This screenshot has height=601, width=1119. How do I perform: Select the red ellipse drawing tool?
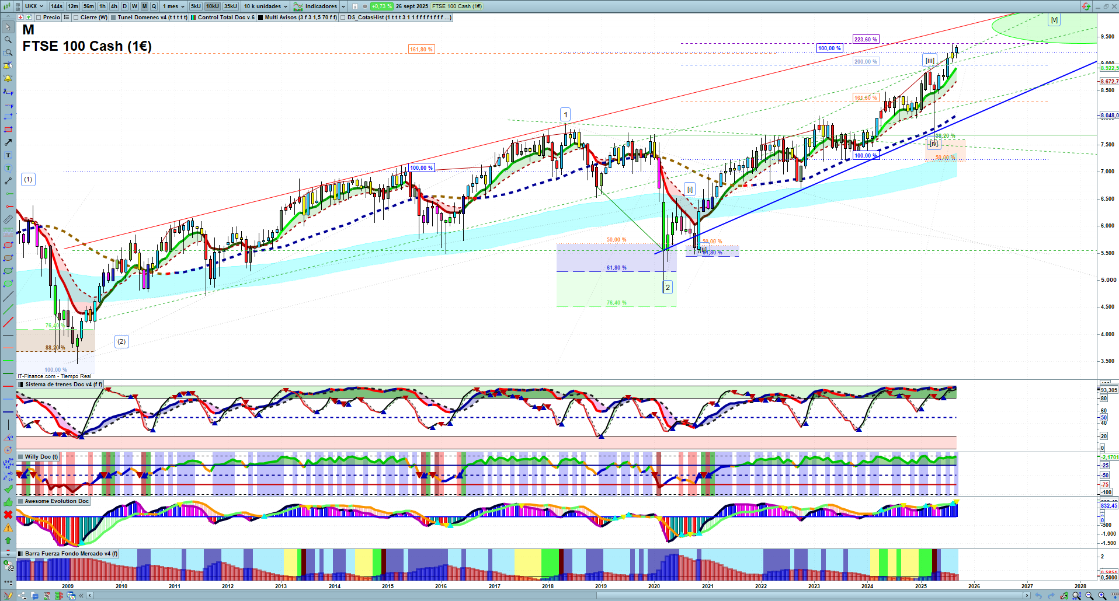point(8,245)
